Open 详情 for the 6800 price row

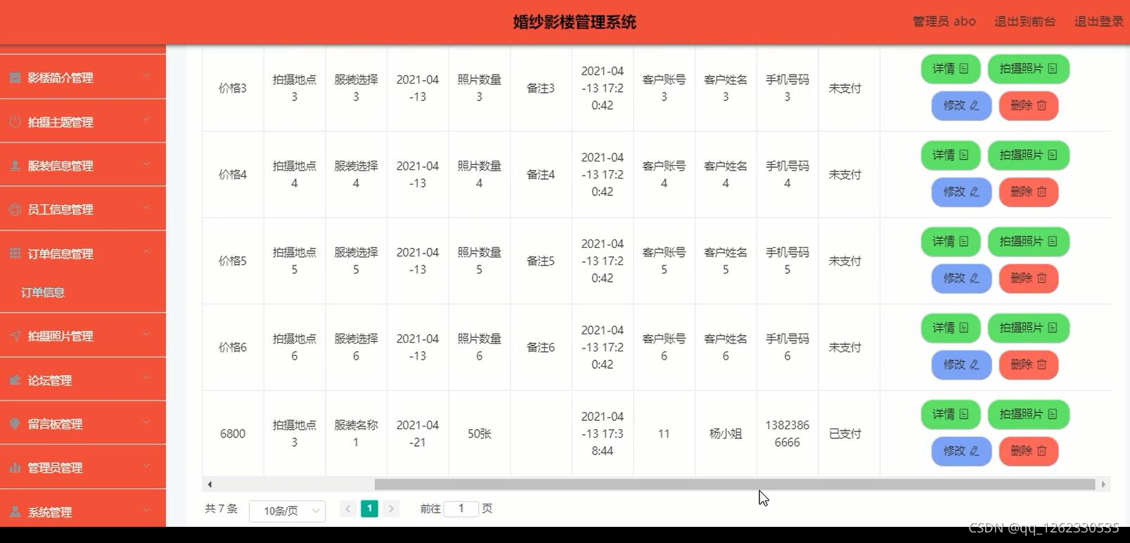[950, 414]
